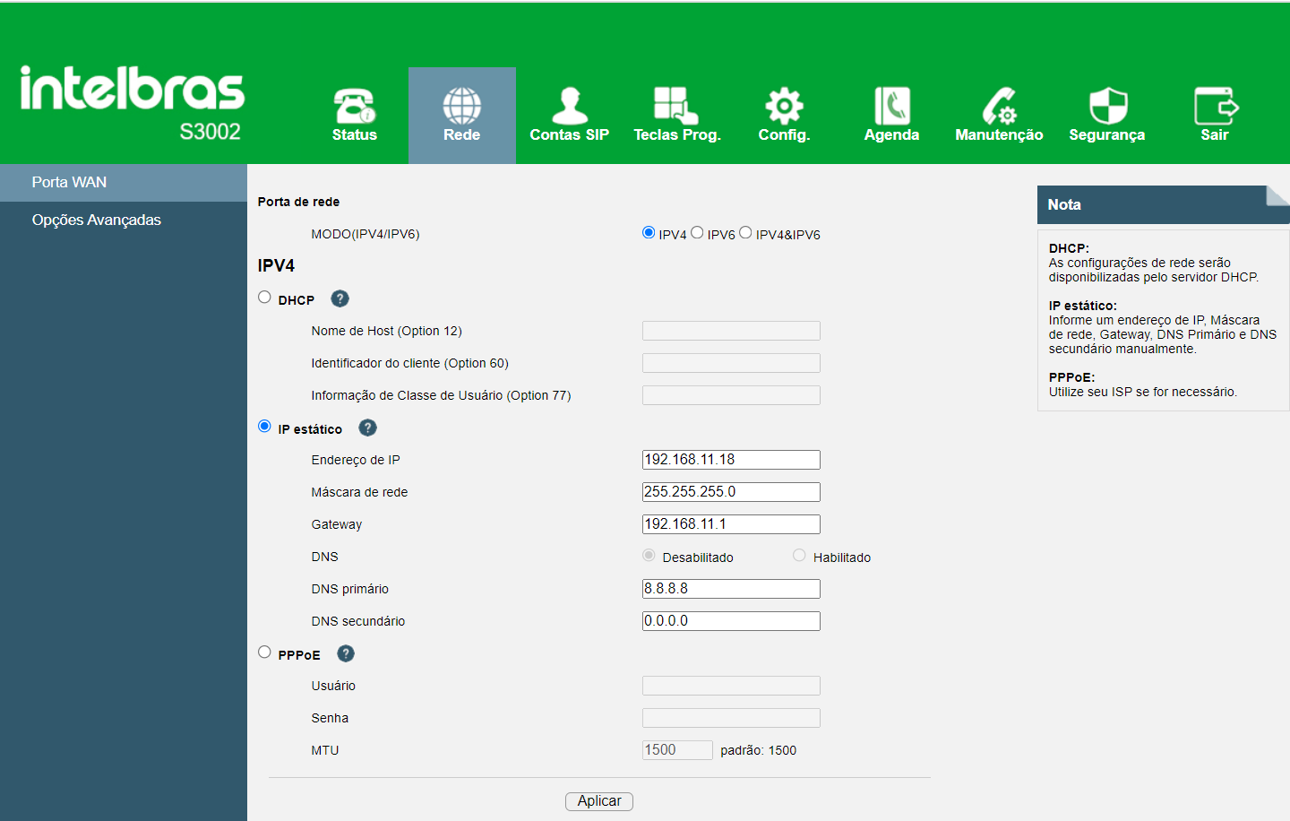The width and height of the screenshot is (1290, 821).
Task: Focus the DNS secundário field
Action: coord(731,621)
